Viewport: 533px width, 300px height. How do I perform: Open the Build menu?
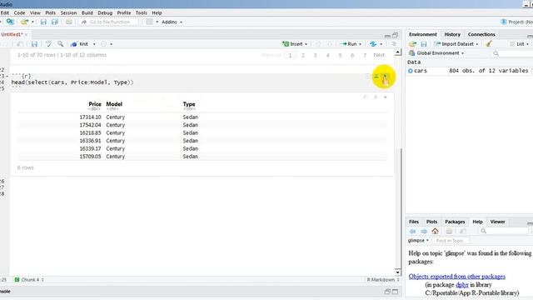87,12
